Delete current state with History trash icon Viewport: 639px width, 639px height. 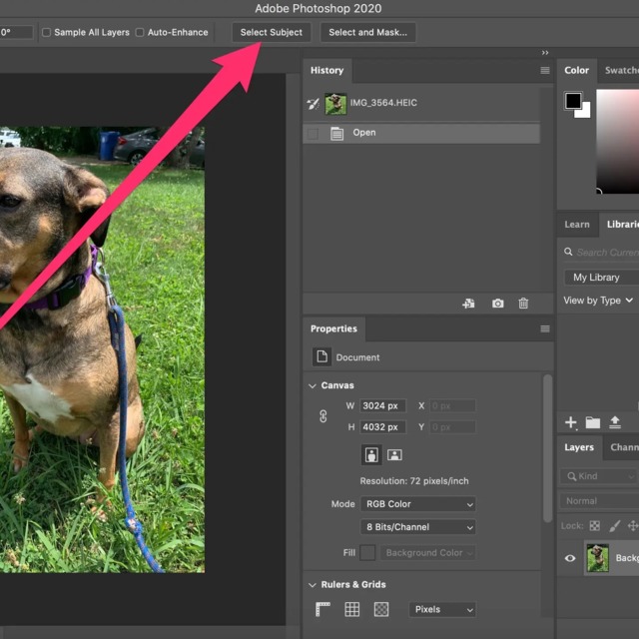(523, 304)
